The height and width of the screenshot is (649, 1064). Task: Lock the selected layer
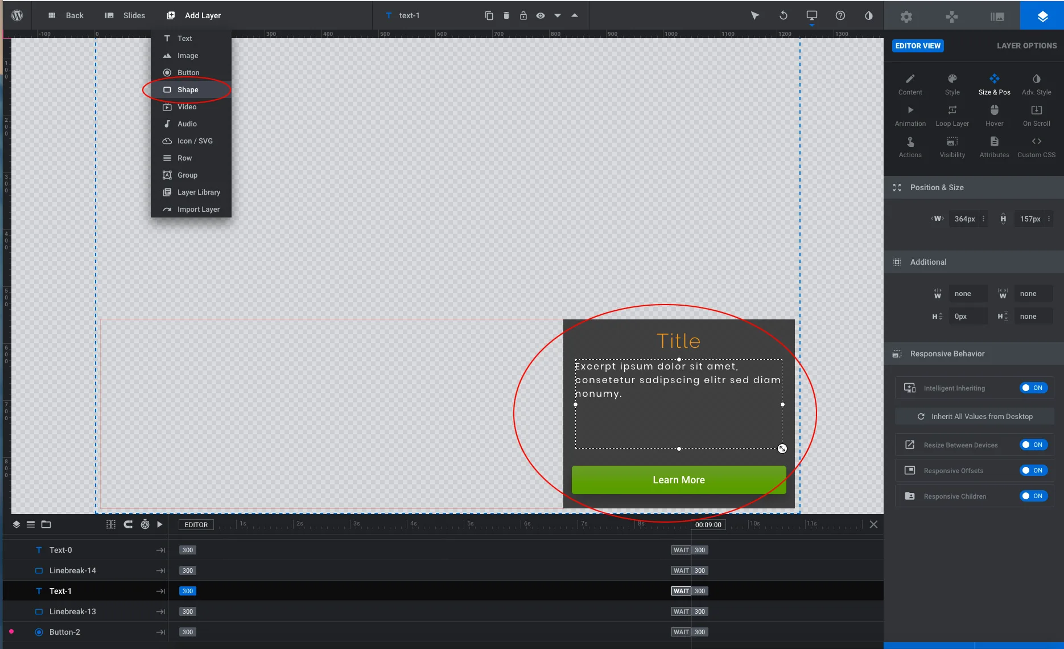tap(523, 15)
